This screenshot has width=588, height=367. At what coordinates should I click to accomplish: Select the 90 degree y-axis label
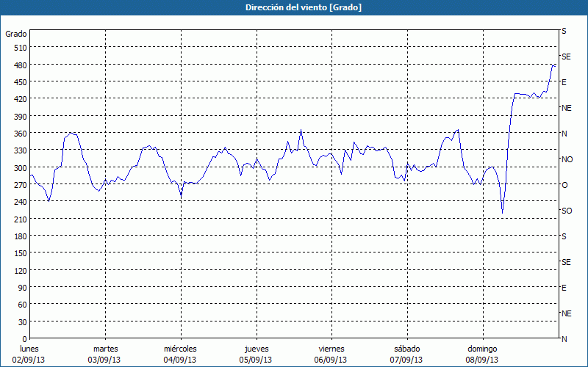(21, 287)
